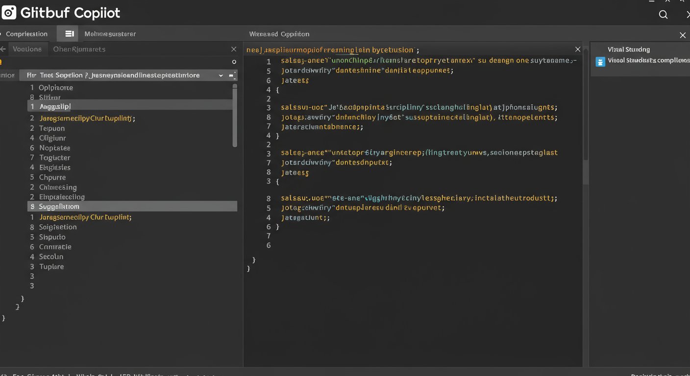Go back using the left arrow icon
Screen dimensions: 690x376
pos(3,49)
